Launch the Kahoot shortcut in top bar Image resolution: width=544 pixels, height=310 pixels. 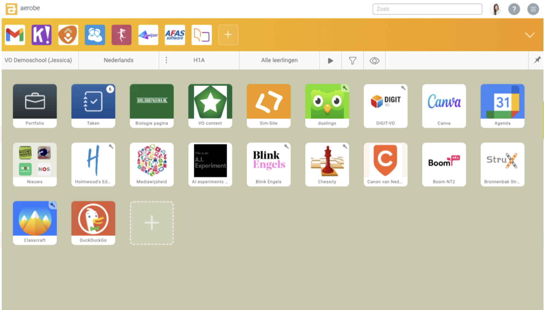point(41,35)
